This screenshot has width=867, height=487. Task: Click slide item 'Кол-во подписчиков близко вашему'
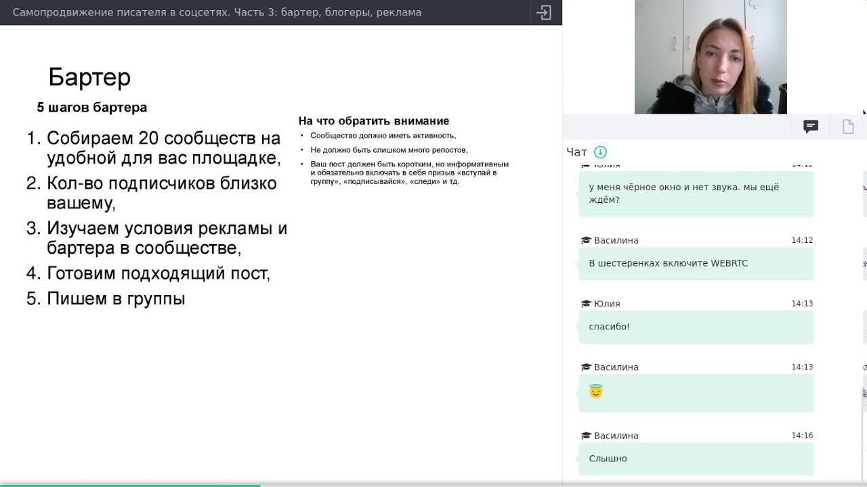152,193
